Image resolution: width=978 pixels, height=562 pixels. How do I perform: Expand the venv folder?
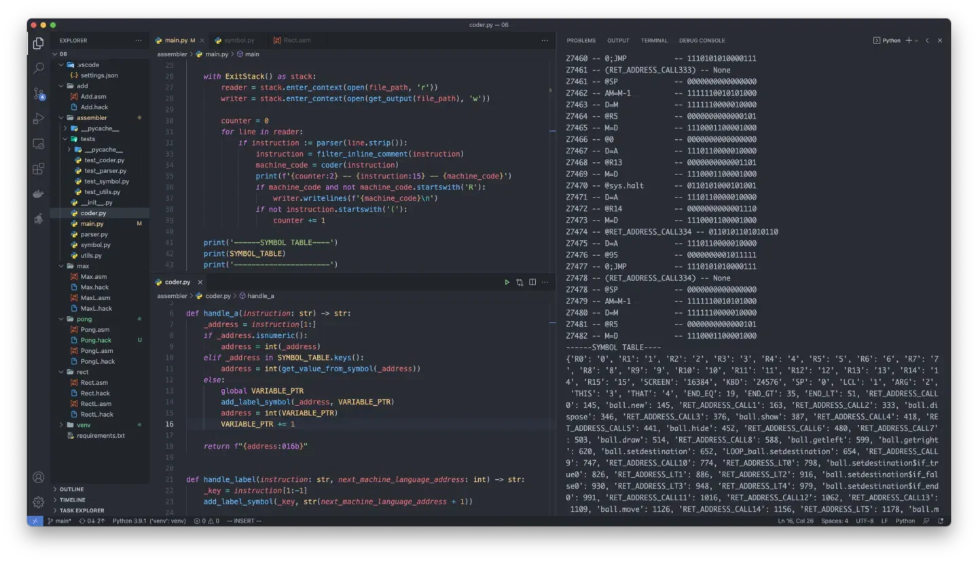84,426
